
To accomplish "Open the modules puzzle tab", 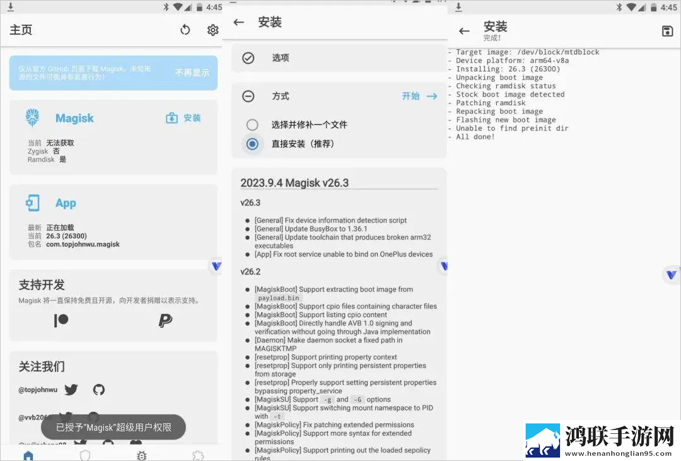I will pyautogui.click(x=198, y=455).
